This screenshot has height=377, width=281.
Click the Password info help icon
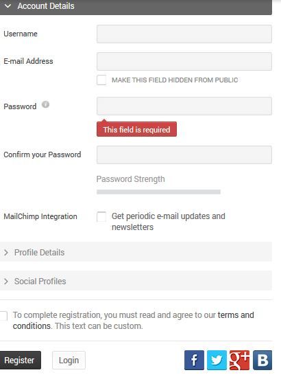pyautogui.click(x=45, y=104)
